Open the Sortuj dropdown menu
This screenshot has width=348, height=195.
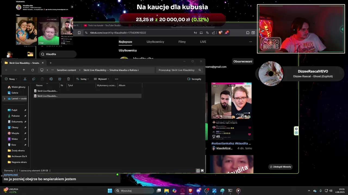[x=83, y=79]
